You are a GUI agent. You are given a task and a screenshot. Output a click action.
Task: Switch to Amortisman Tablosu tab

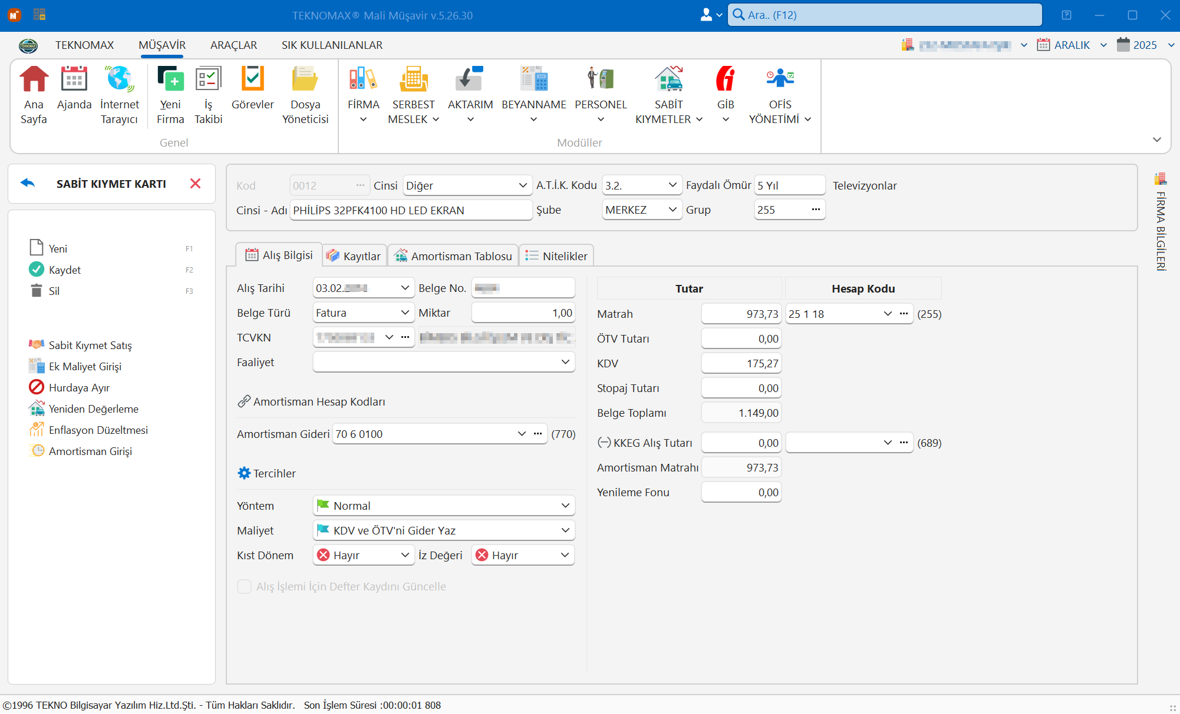click(453, 256)
